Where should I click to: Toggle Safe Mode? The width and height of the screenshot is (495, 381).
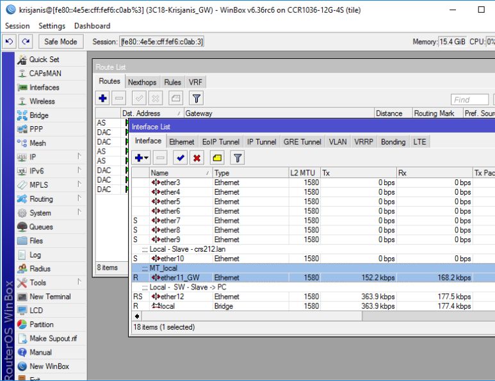click(x=61, y=42)
